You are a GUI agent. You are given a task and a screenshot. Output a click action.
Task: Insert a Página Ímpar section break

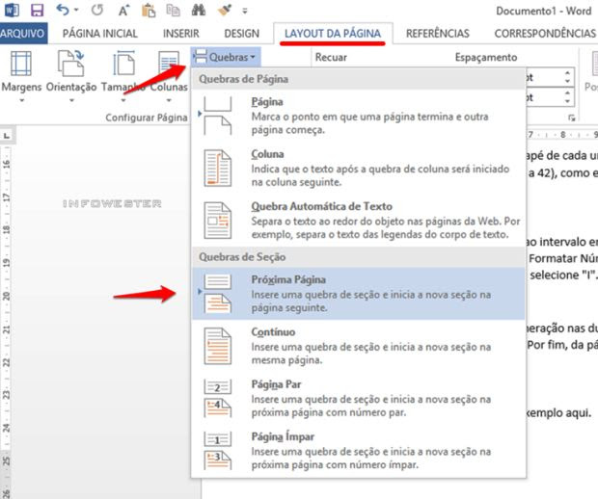coord(359,450)
